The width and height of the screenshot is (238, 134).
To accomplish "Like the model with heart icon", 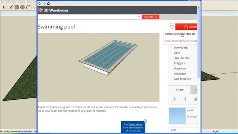I will point(172,27).
